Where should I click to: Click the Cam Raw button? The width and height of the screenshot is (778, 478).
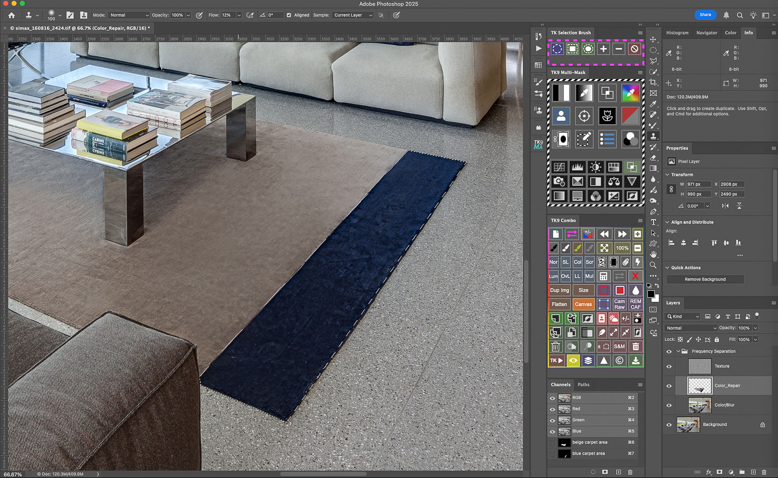point(619,304)
